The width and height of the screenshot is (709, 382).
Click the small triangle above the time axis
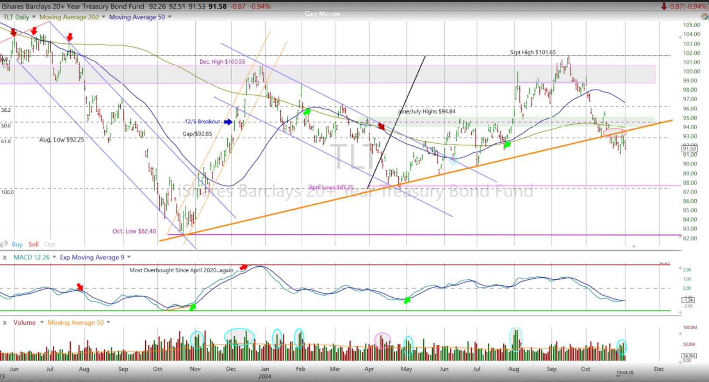pos(633,246)
